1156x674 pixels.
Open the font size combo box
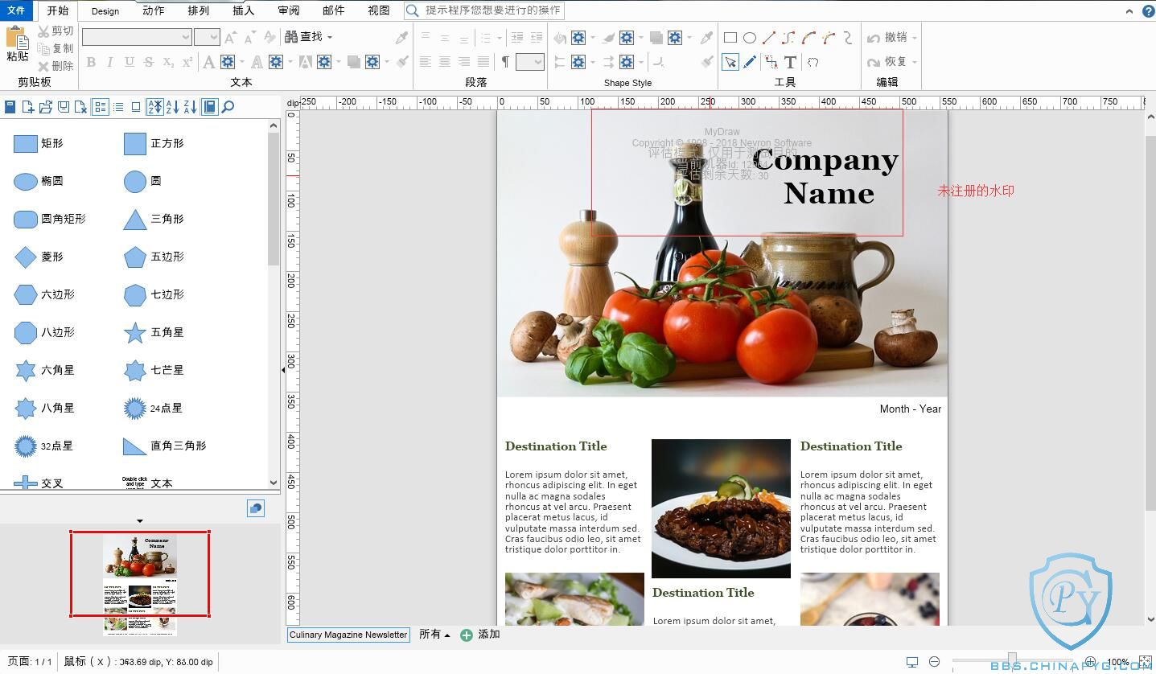tap(207, 37)
